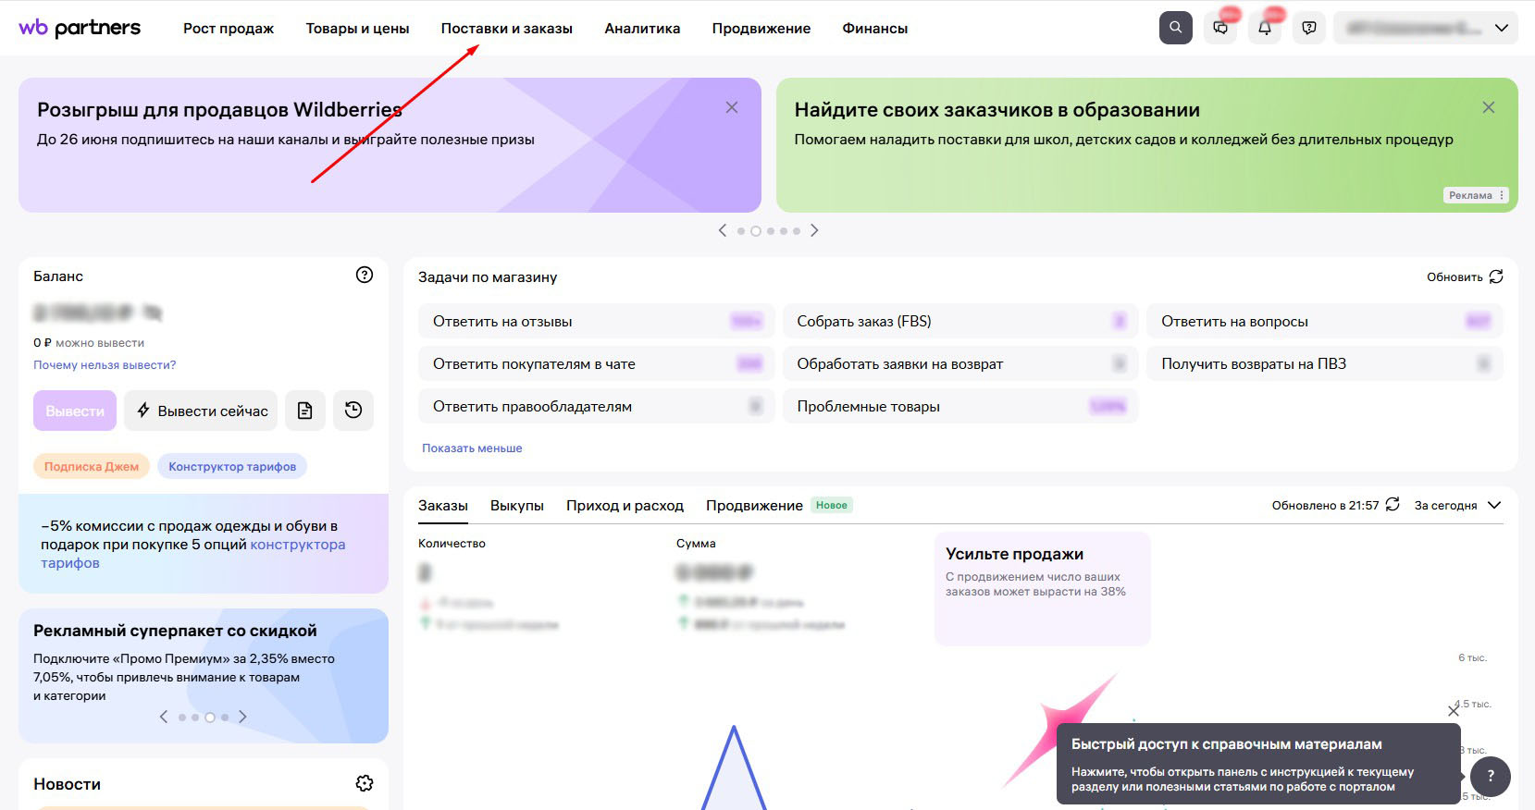Screen dimensions: 1535x810
Task: Open the search icon in header
Action: coord(1175,28)
